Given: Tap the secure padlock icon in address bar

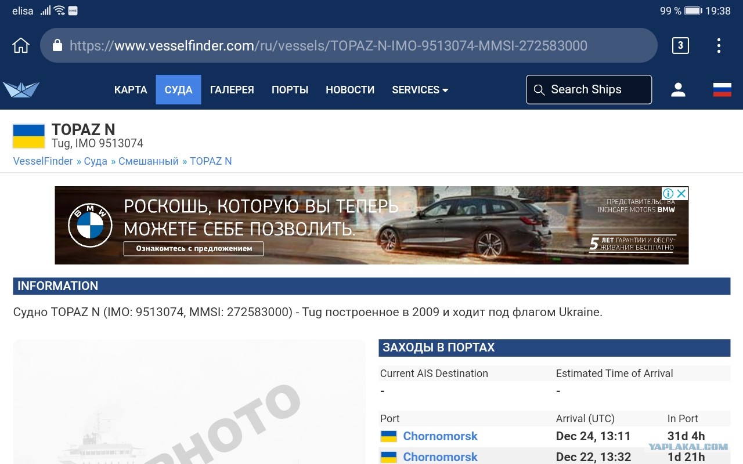Looking at the screenshot, I should [57, 45].
